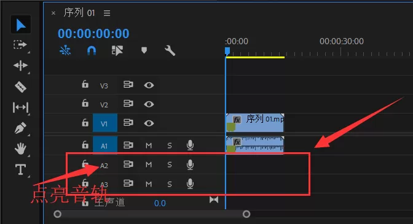
Task: Close the 序列 01 sequence tab
Action: pyautogui.click(x=53, y=13)
